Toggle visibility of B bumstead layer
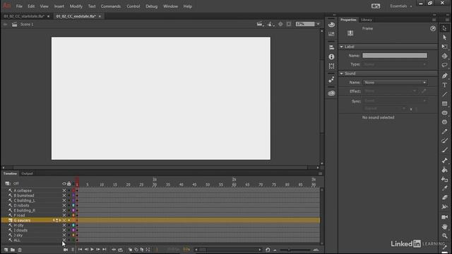Viewport: 452px width, 254px height. 64,195
